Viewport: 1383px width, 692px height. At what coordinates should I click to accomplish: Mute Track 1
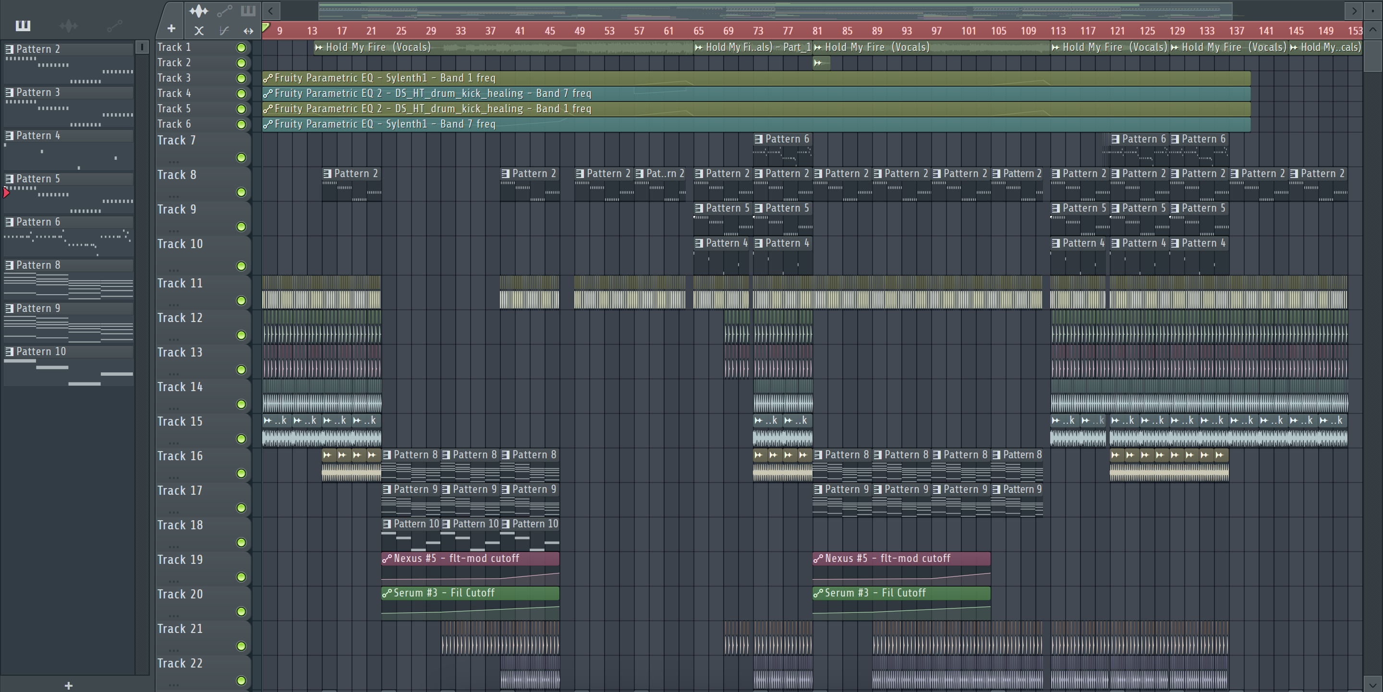coord(242,48)
